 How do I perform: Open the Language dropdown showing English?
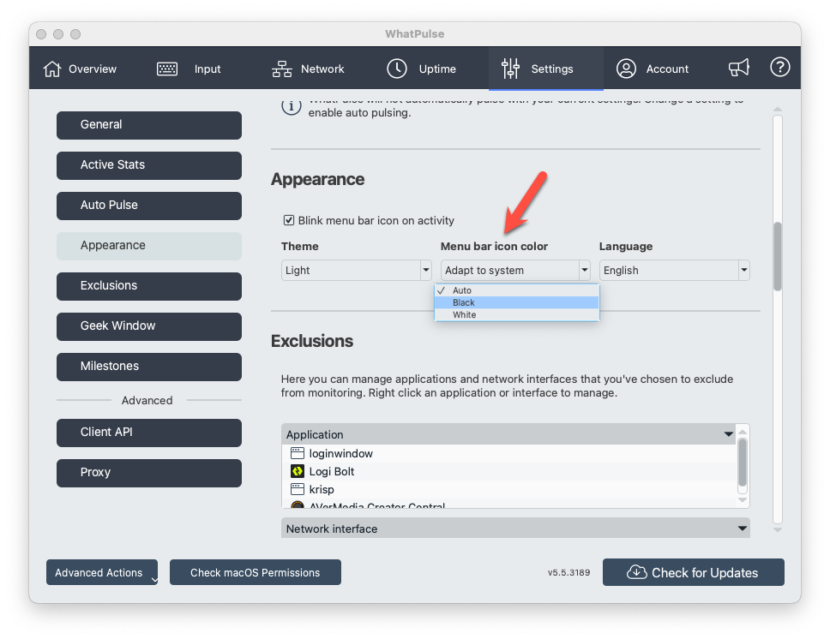[x=674, y=271]
